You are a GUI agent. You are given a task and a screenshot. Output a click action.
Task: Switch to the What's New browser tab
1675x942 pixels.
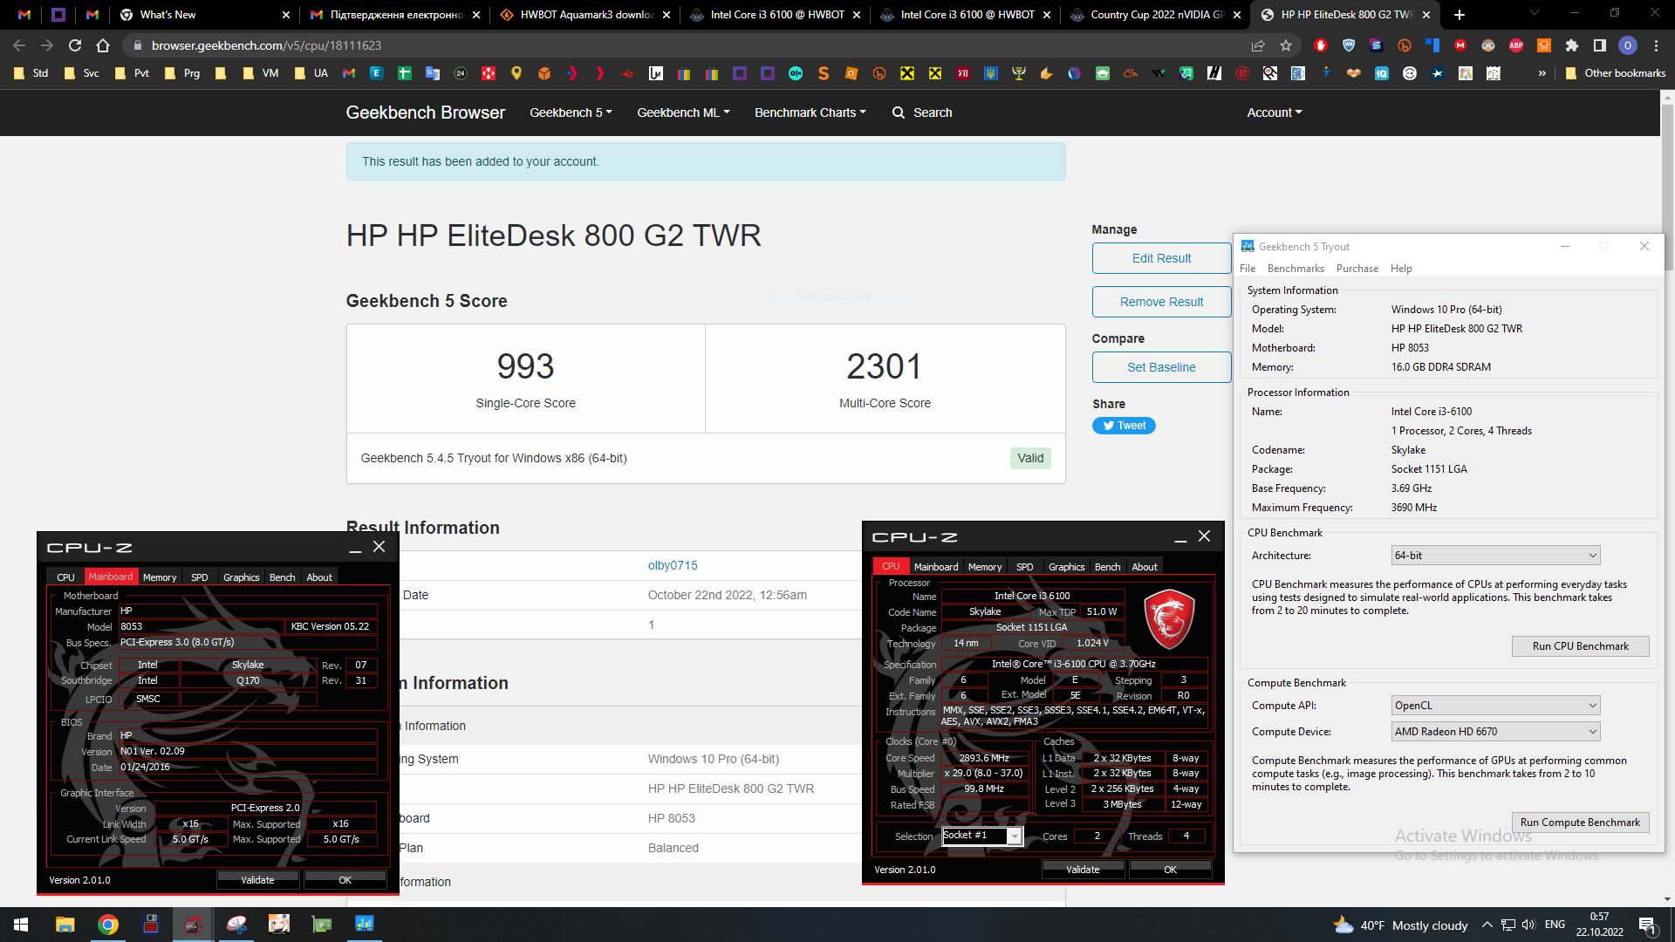pyautogui.click(x=204, y=15)
